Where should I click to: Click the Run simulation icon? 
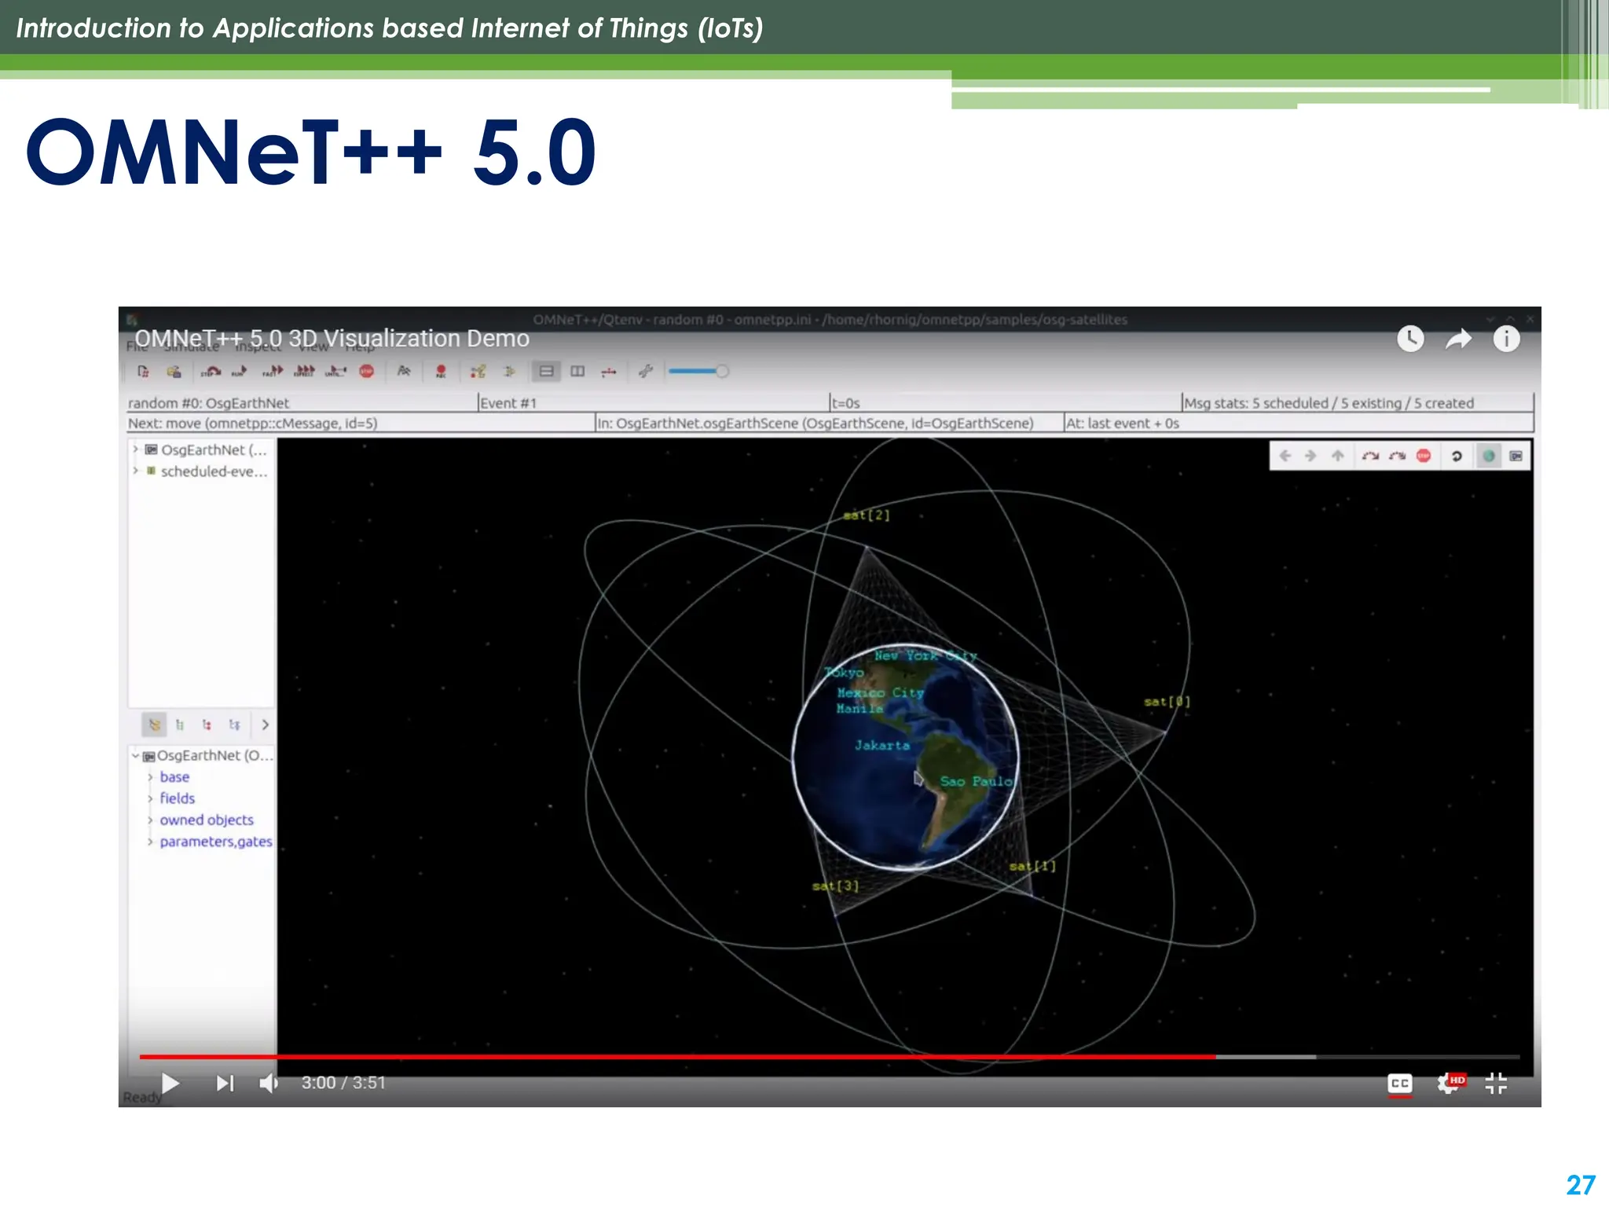click(x=239, y=372)
